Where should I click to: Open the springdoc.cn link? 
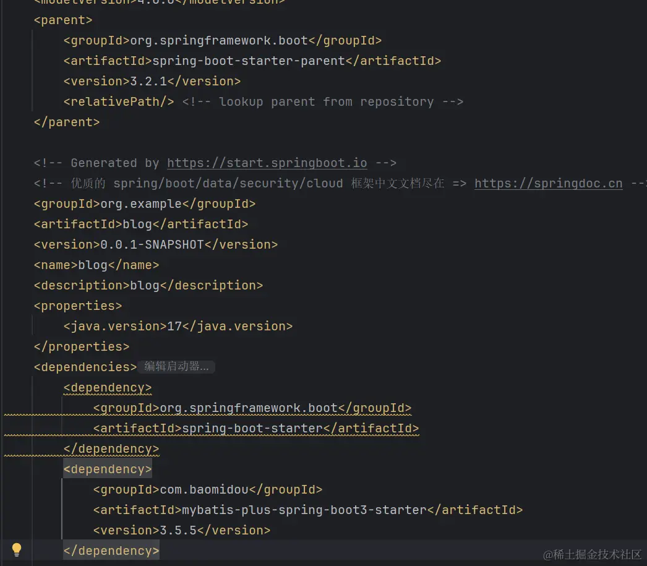coord(548,184)
